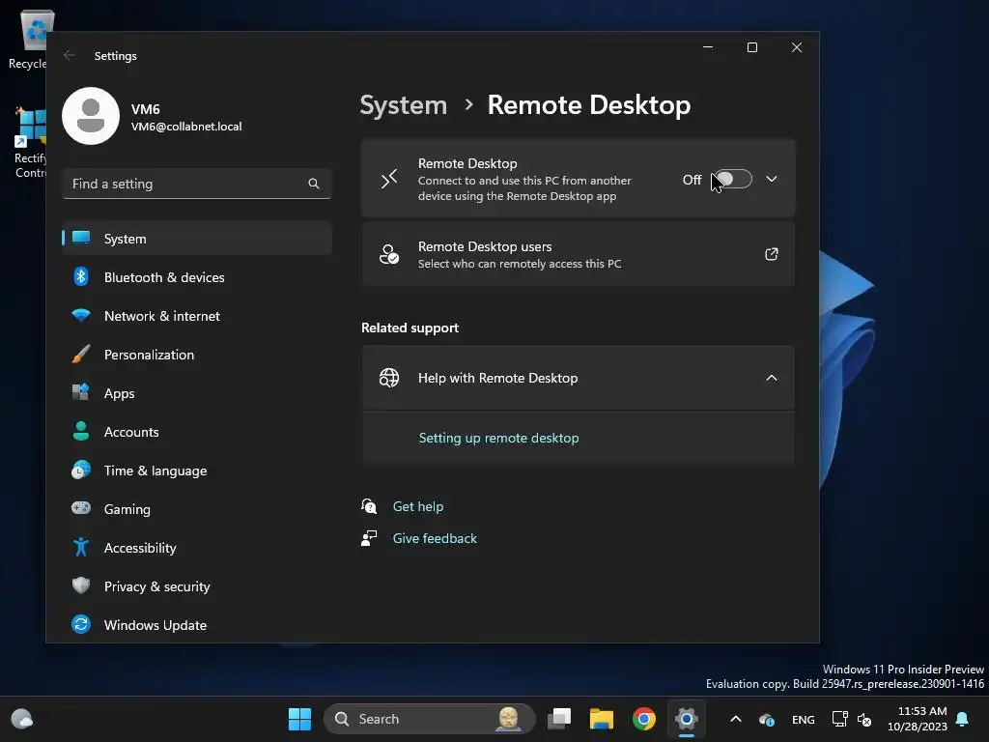The width and height of the screenshot is (989, 742).
Task: Click the clock globe Time & language icon
Action: click(x=81, y=471)
